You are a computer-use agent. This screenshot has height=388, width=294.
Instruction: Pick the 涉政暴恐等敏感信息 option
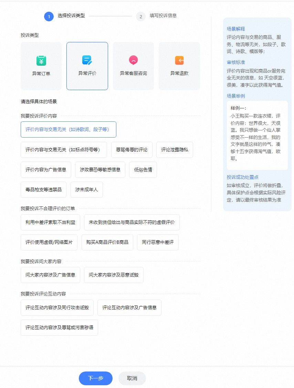[100, 170]
